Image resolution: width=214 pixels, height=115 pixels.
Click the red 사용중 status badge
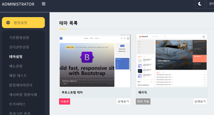coord(64,102)
